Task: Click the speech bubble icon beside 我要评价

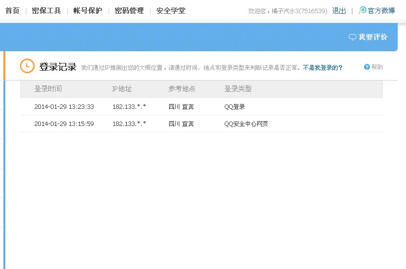Action: (352, 38)
